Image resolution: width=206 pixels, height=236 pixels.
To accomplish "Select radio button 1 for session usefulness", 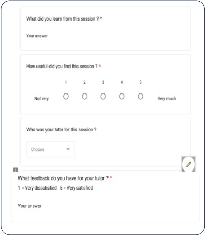I will [66, 96].
